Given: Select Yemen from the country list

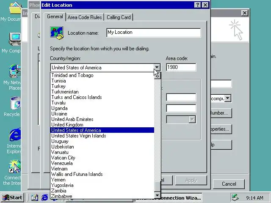Looking at the screenshot, I should click(102, 180).
